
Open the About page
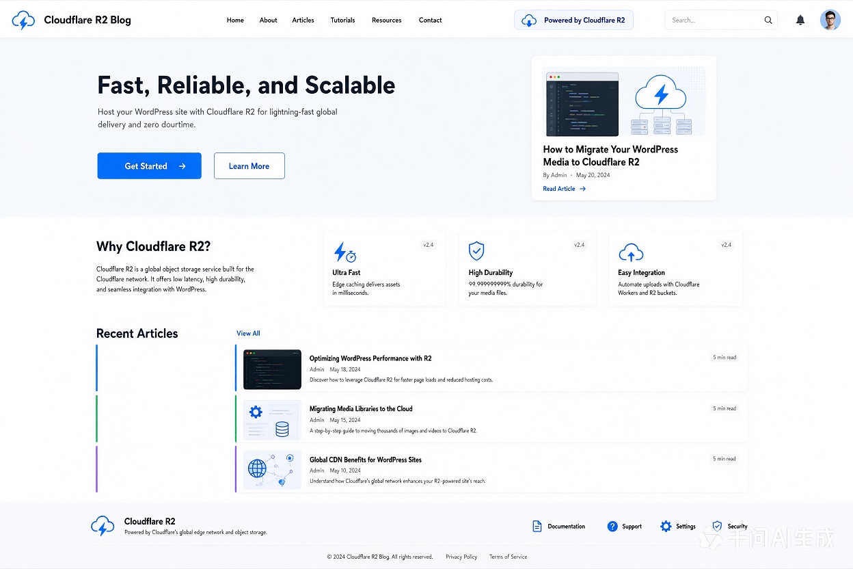click(x=268, y=21)
